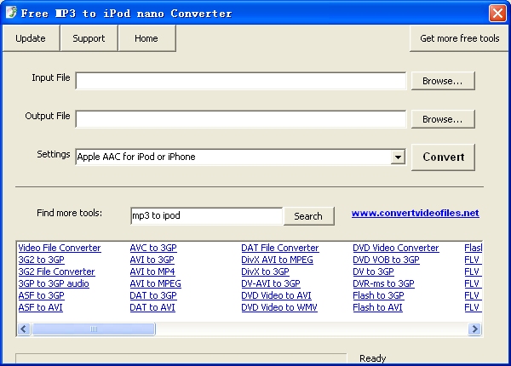Image resolution: width=511 pixels, height=366 pixels.
Task: Open DivX to 3GP link
Action: coord(265,272)
